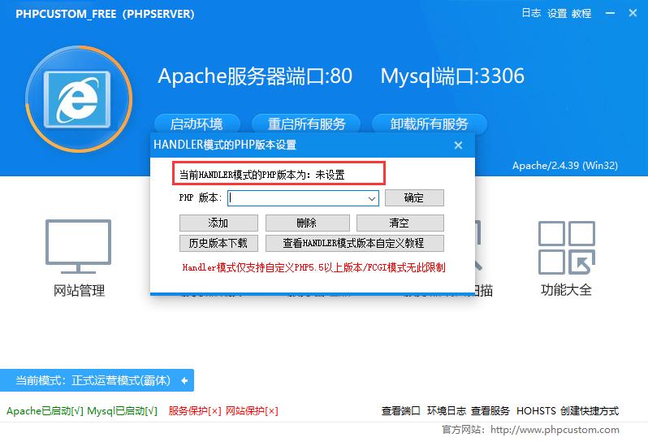This screenshot has width=648, height=442.
Task: Click 卸载所有服务 button
Action: click(430, 123)
